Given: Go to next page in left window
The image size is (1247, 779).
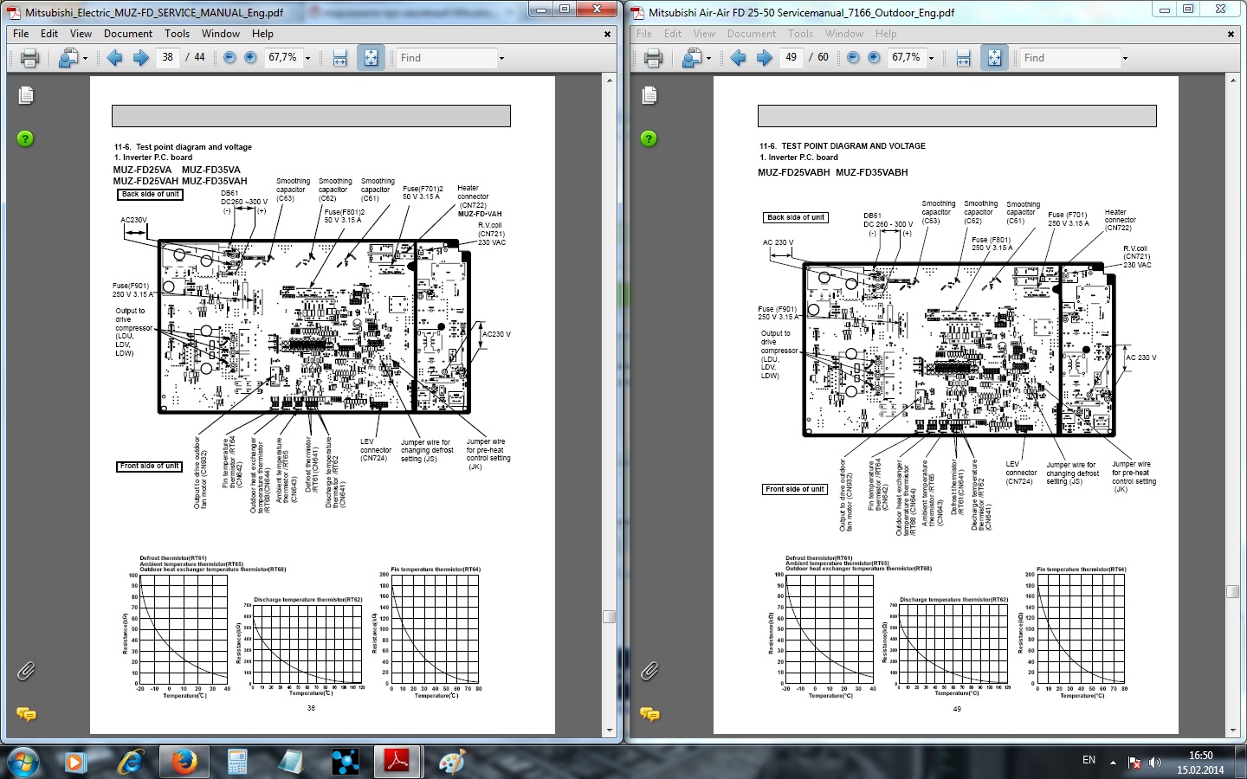Looking at the screenshot, I should tap(140, 58).
